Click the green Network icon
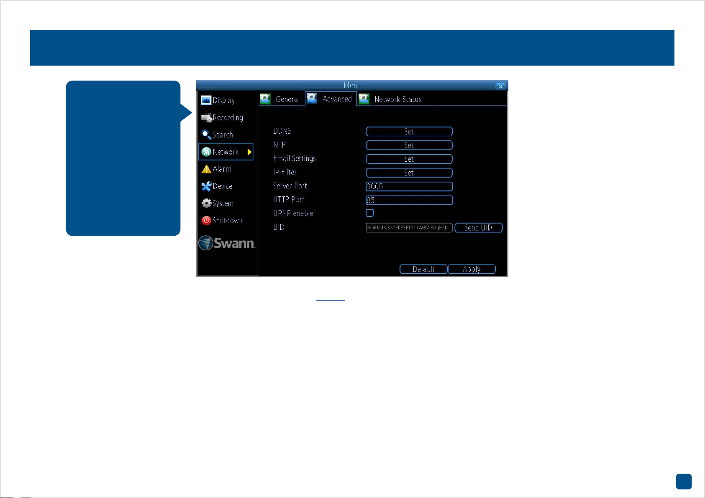Image resolution: width=705 pixels, height=498 pixels. point(206,152)
